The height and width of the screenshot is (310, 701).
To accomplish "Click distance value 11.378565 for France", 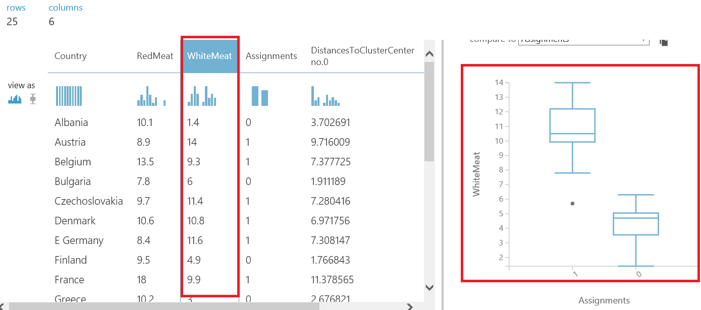I will (x=333, y=280).
